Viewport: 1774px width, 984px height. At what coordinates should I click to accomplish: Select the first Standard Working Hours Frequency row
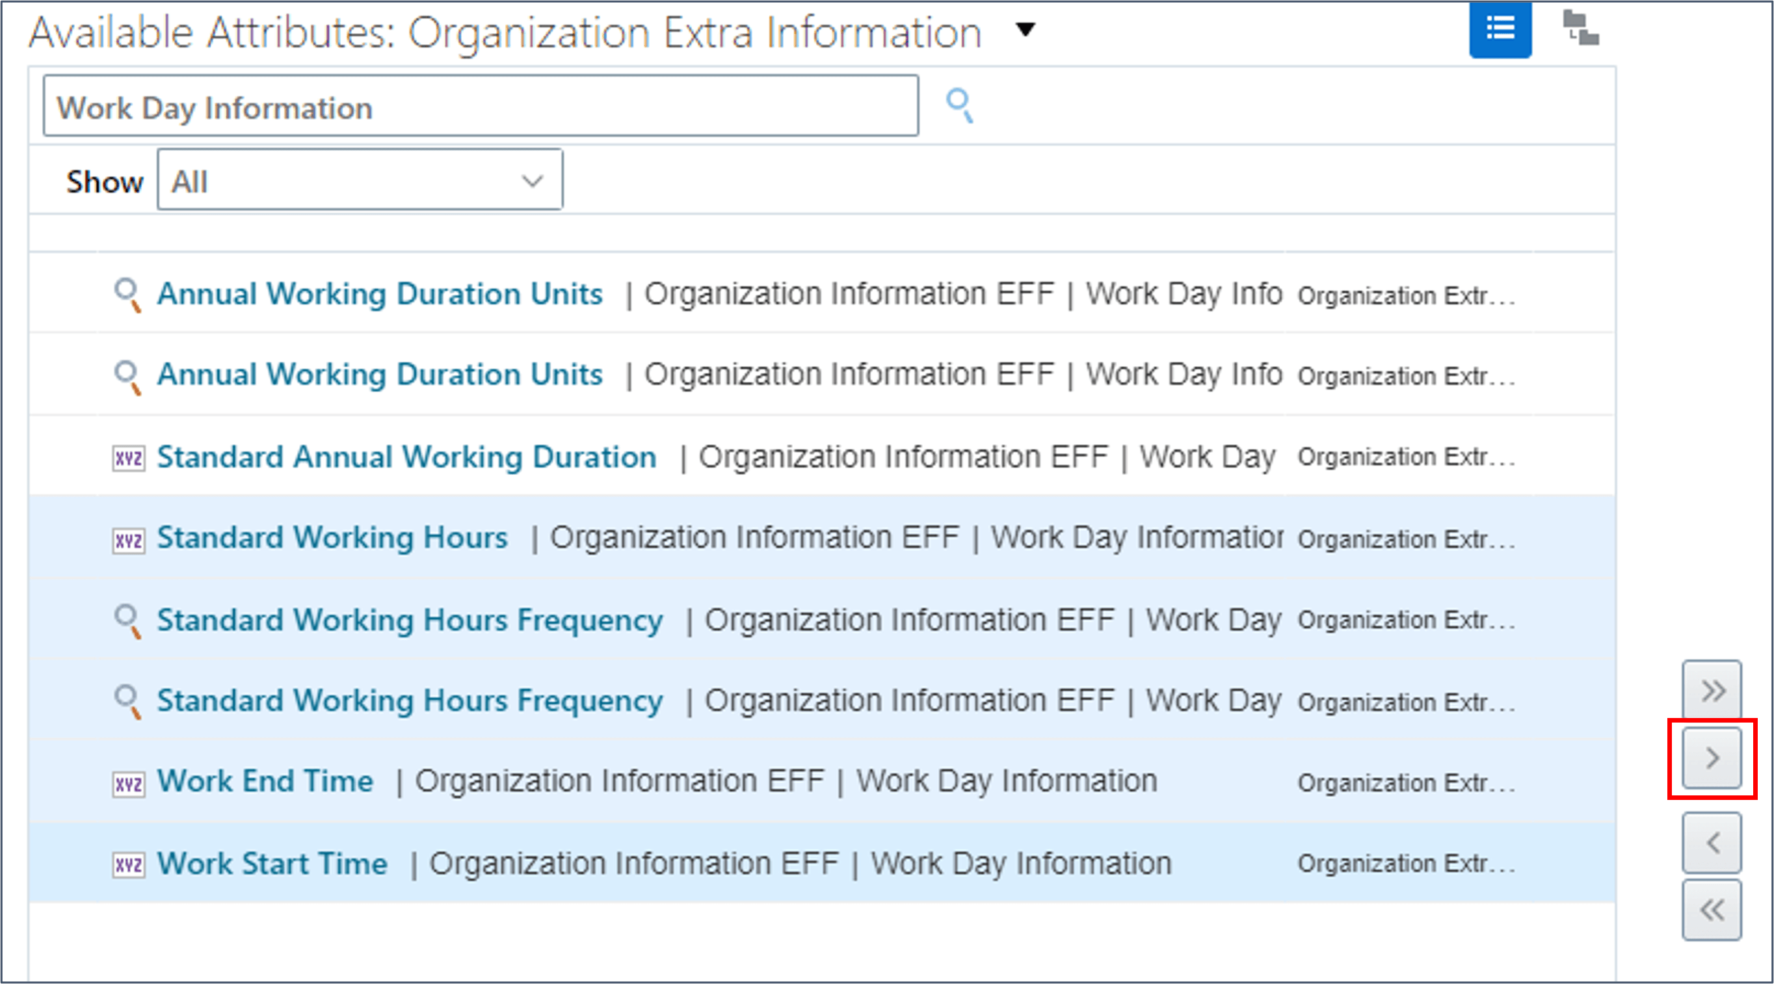coord(410,620)
